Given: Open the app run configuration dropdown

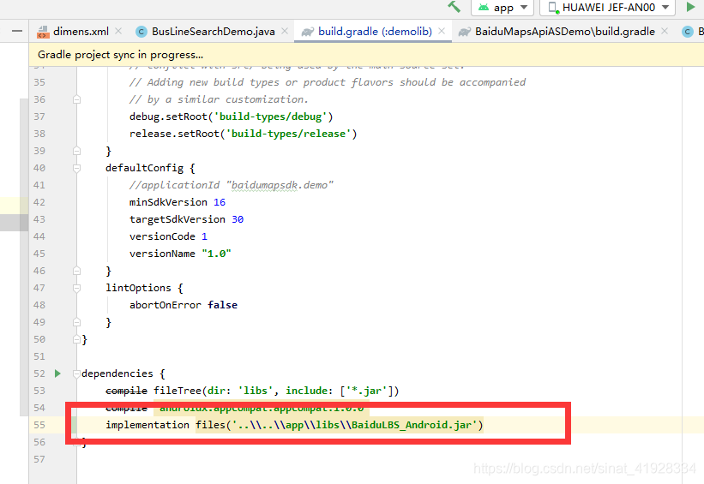Looking at the screenshot, I should tap(502, 8).
